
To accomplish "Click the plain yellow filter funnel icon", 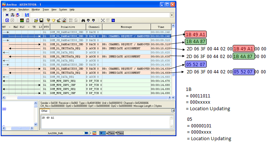I will click(x=54, y=20).
